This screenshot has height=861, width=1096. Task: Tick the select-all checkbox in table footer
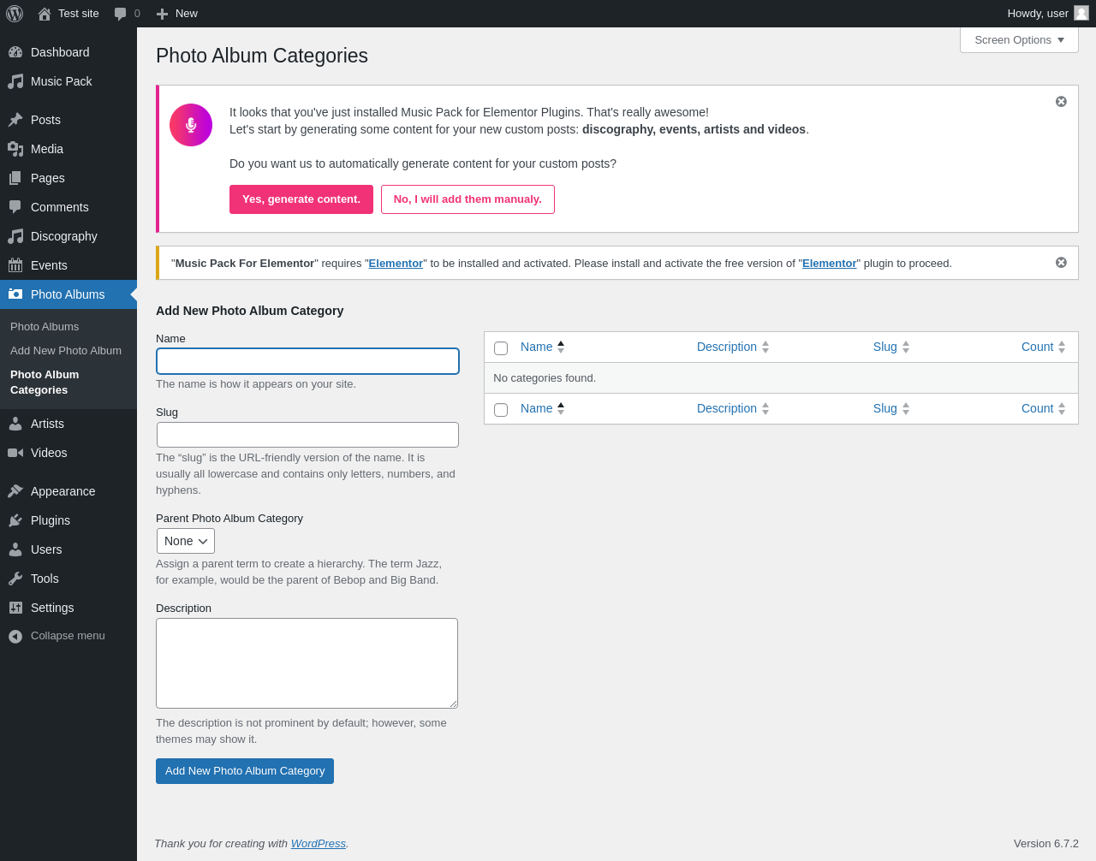coord(501,410)
